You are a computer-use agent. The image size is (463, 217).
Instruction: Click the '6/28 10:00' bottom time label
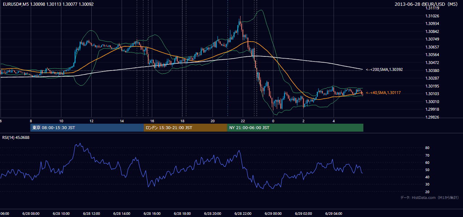(61, 213)
